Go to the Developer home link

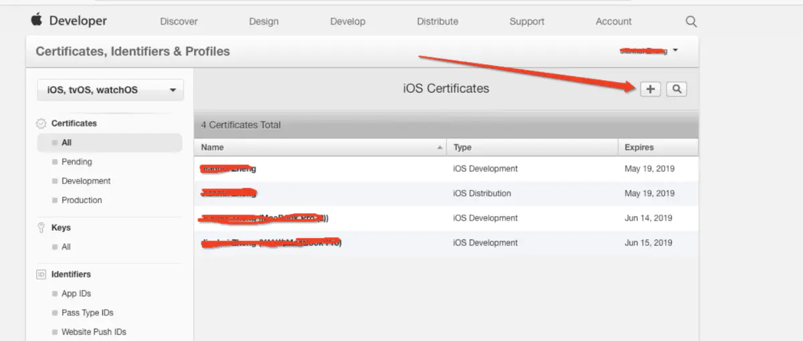pos(78,21)
